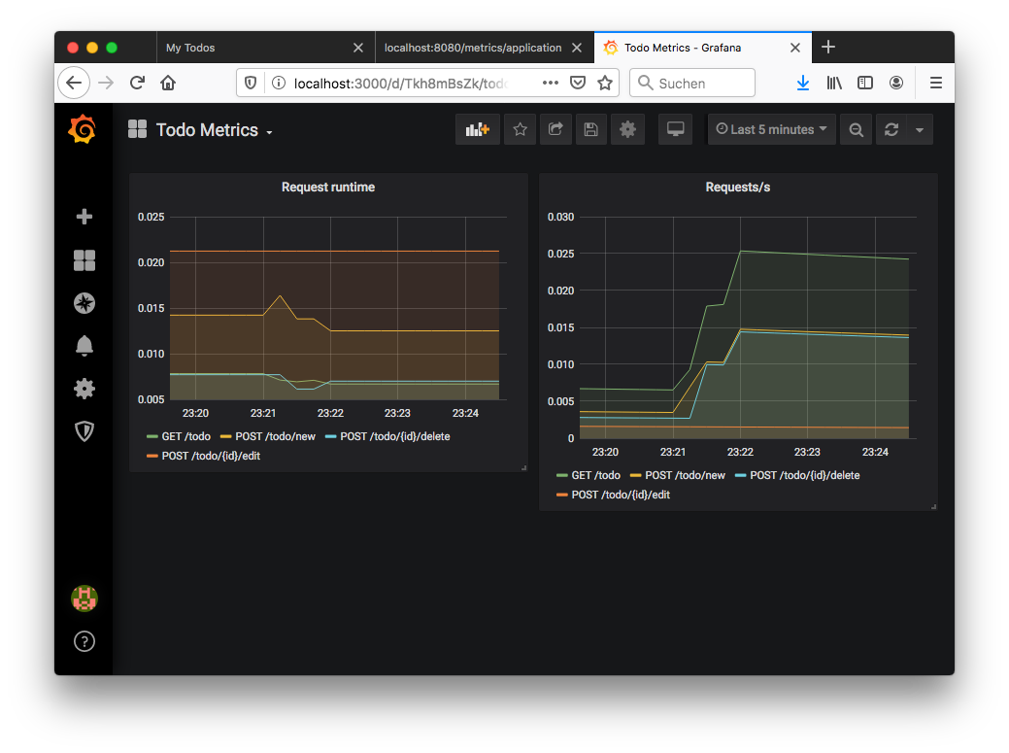This screenshot has height=753, width=1009.
Task: Show site information icon in address bar
Action: pos(278,83)
